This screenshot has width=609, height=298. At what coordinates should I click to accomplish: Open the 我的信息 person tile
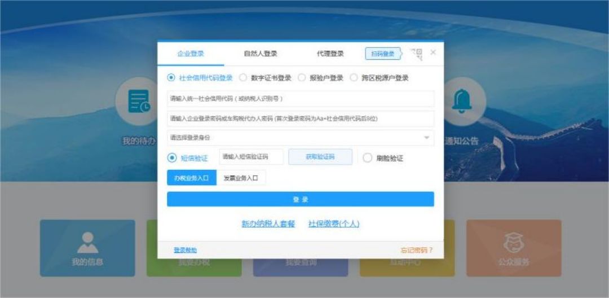(87, 248)
